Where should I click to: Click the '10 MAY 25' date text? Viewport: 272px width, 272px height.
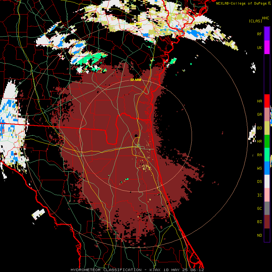click(x=176, y=270)
